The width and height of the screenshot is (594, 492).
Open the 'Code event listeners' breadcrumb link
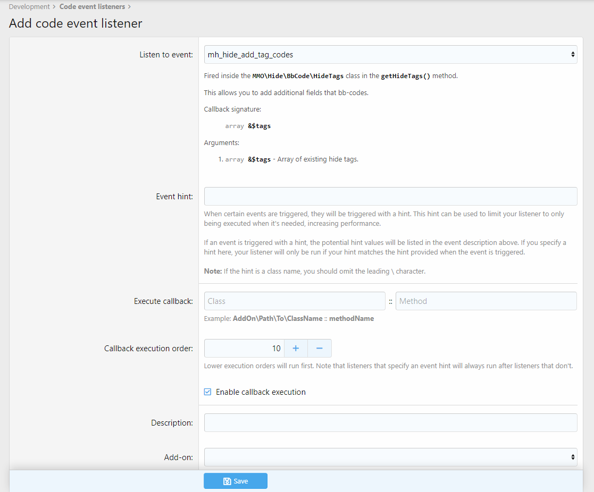[x=92, y=7]
